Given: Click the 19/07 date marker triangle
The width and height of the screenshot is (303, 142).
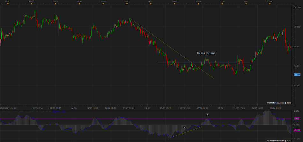Looking at the screenshot, I should pyautogui.click(x=32, y=4).
